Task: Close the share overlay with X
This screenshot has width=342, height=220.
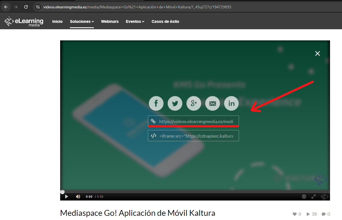Action: (317, 53)
